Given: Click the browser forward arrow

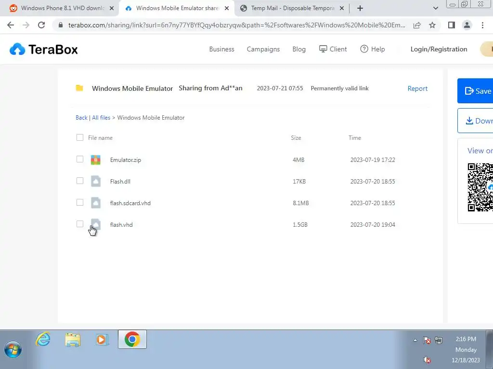Looking at the screenshot, I should click(x=26, y=25).
